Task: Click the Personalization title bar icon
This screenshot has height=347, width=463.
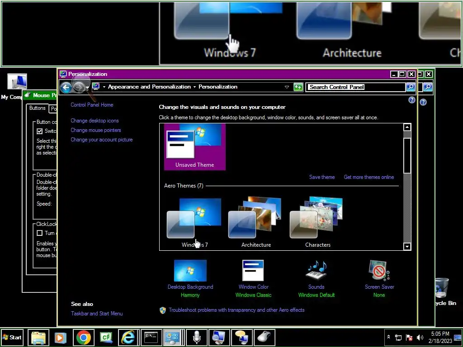Action: 63,74
